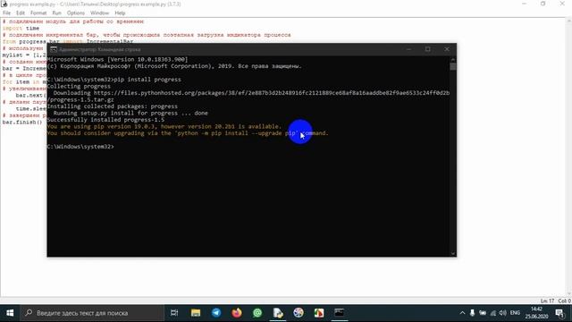Open the microphone tray icon
Screen dimensions: 572x322
(472, 313)
